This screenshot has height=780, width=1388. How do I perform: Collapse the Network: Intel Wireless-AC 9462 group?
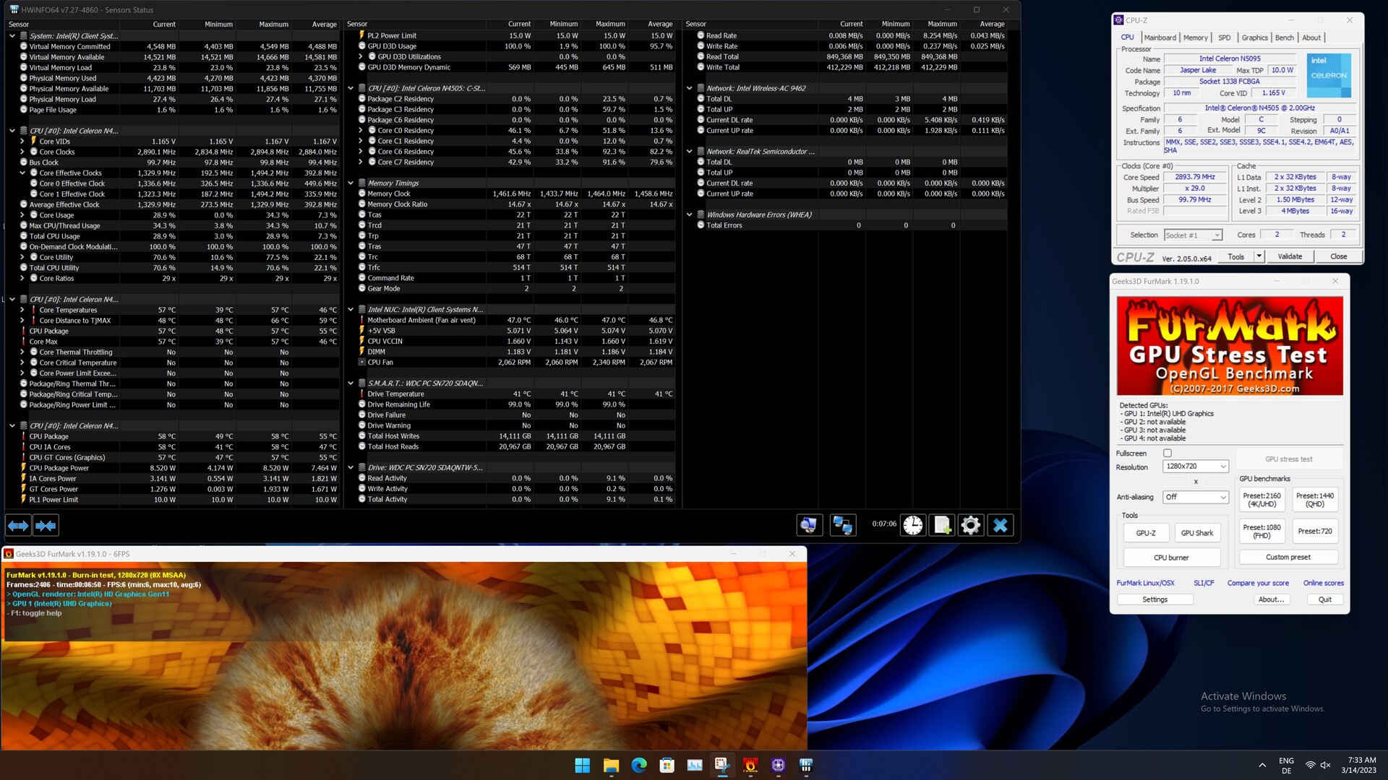(690, 88)
